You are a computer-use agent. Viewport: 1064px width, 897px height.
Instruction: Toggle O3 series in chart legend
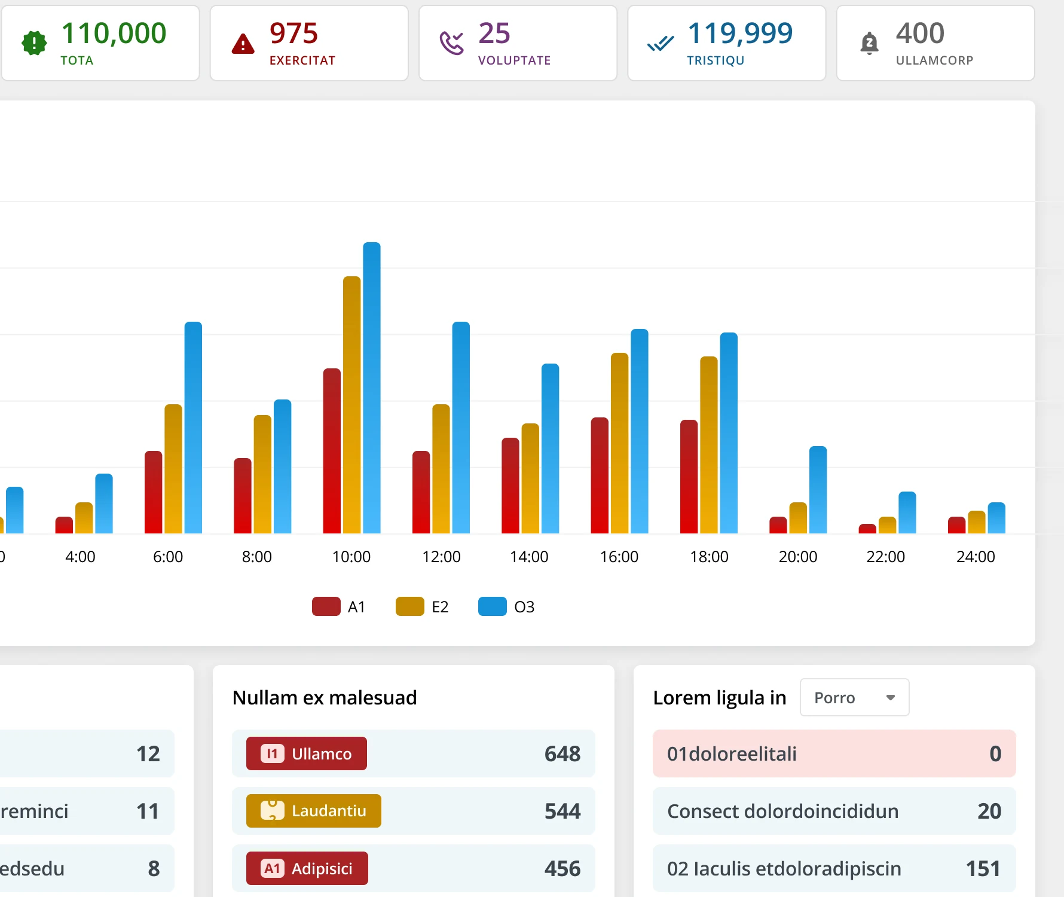click(506, 606)
